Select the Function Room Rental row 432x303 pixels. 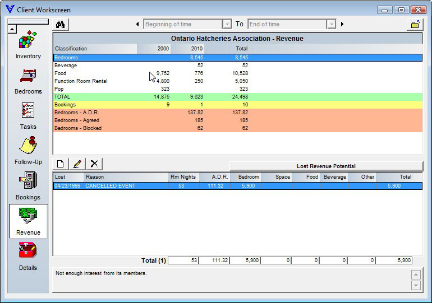[81, 81]
